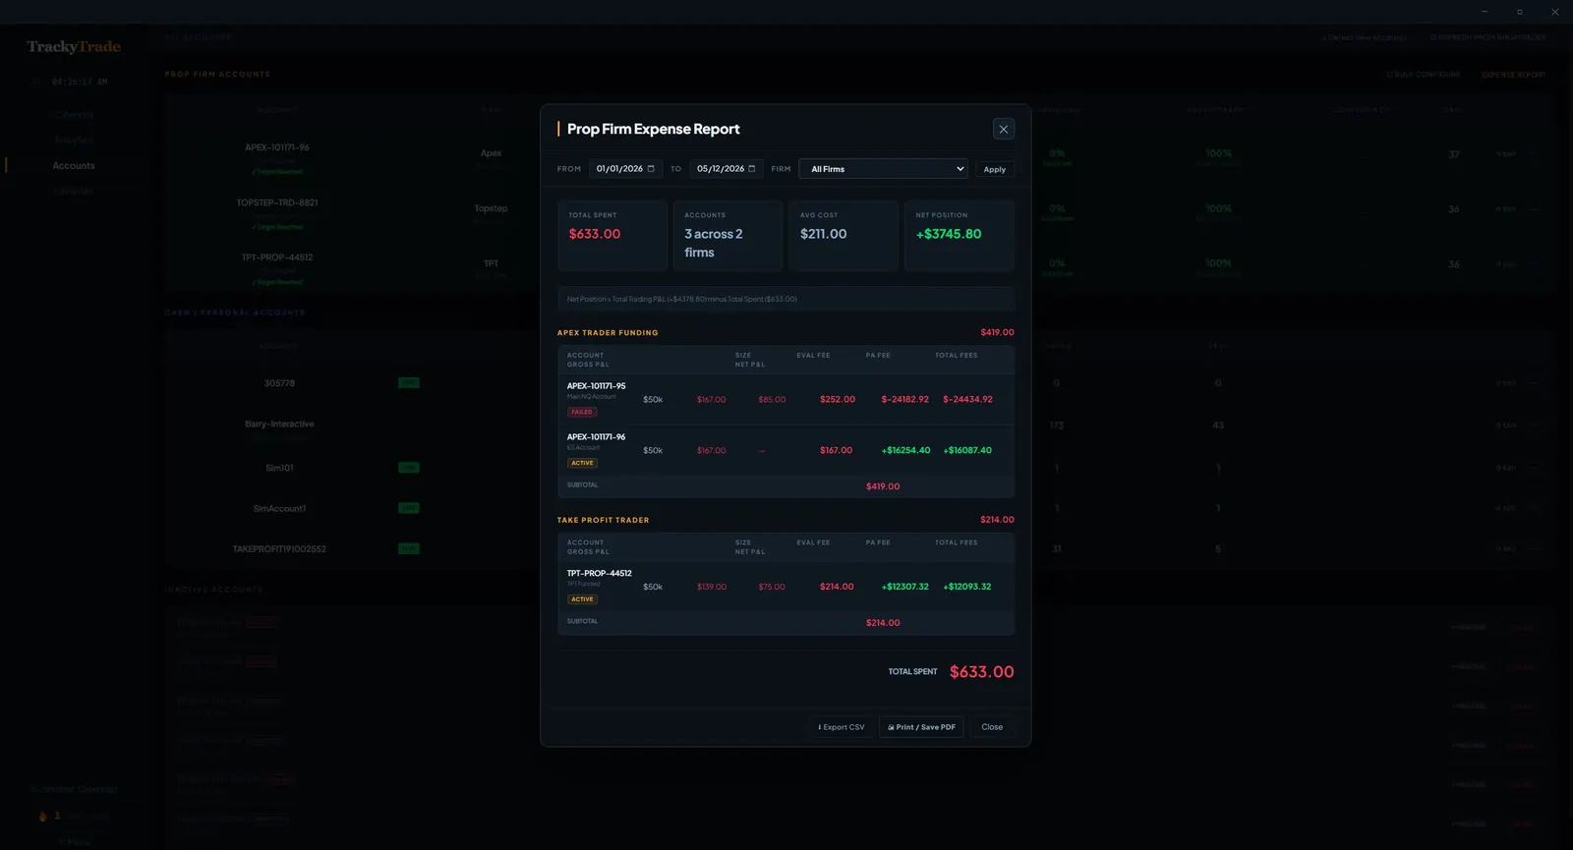Apply the date and firm filter

[x=994, y=169]
